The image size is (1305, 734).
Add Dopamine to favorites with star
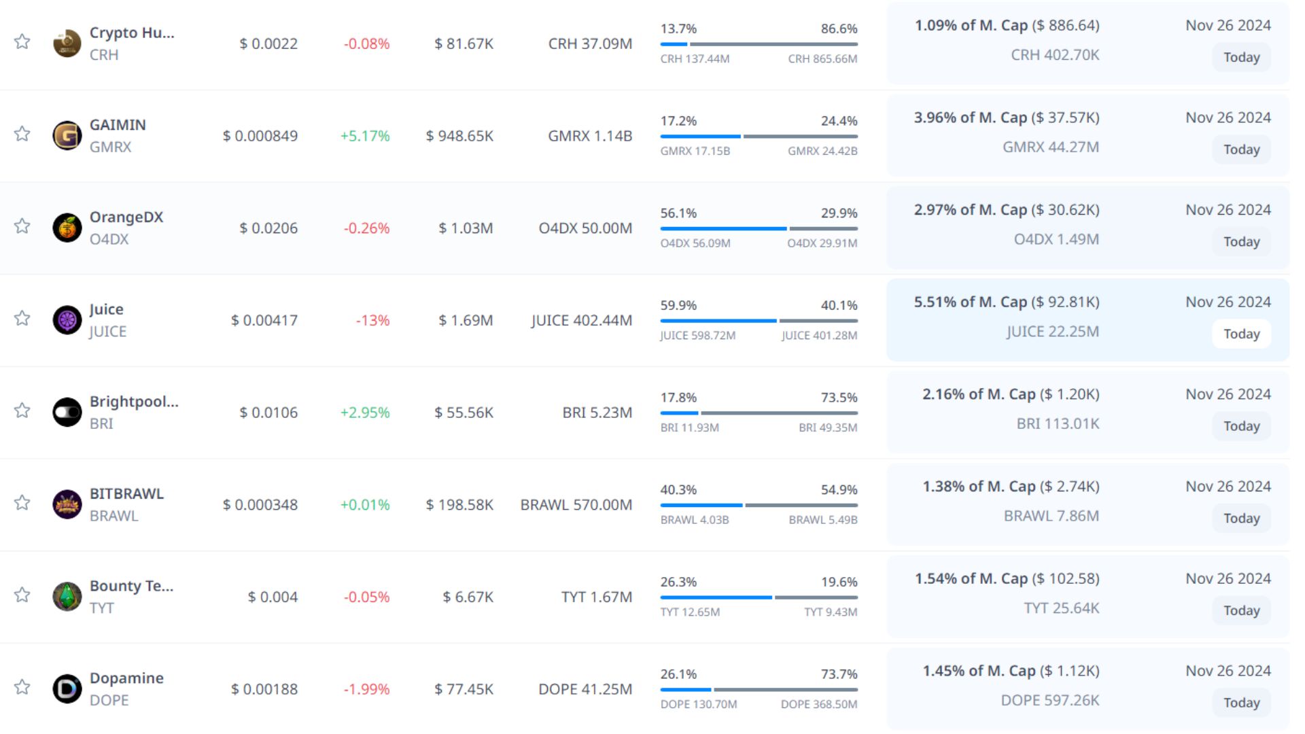[x=22, y=687]
